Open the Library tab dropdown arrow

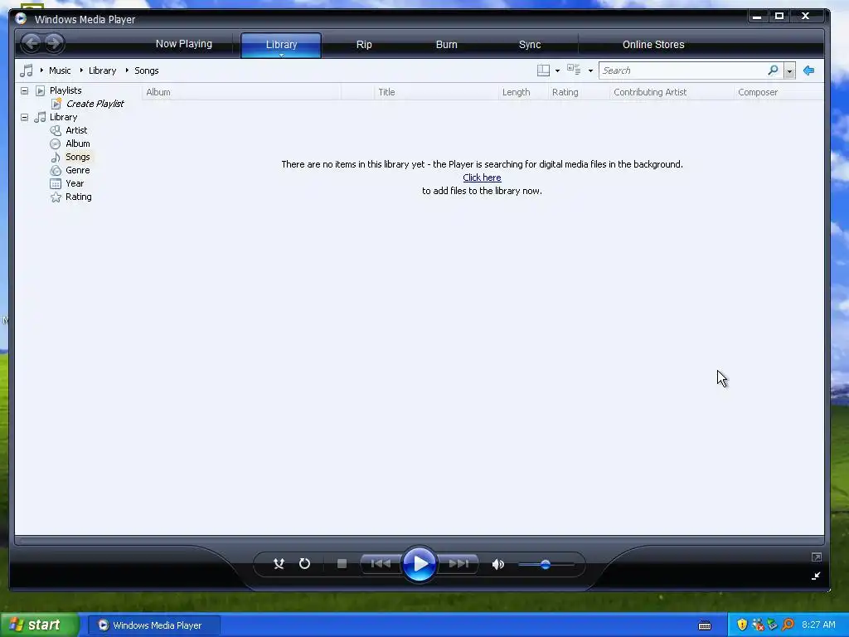coord(282,55)
